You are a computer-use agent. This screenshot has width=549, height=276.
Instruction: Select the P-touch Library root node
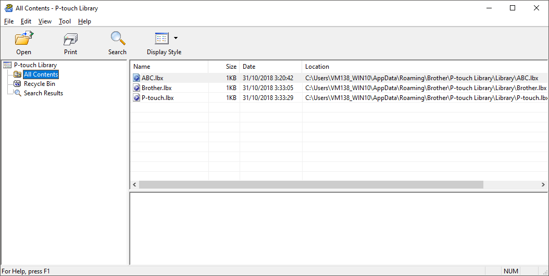pyautogui.click(x=35, y=65)
